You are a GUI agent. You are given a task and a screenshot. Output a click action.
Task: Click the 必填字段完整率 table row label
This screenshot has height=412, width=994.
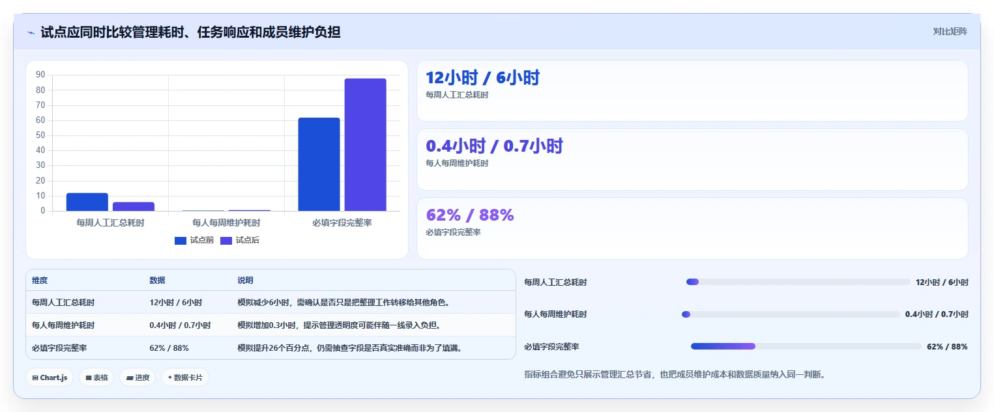59,348
